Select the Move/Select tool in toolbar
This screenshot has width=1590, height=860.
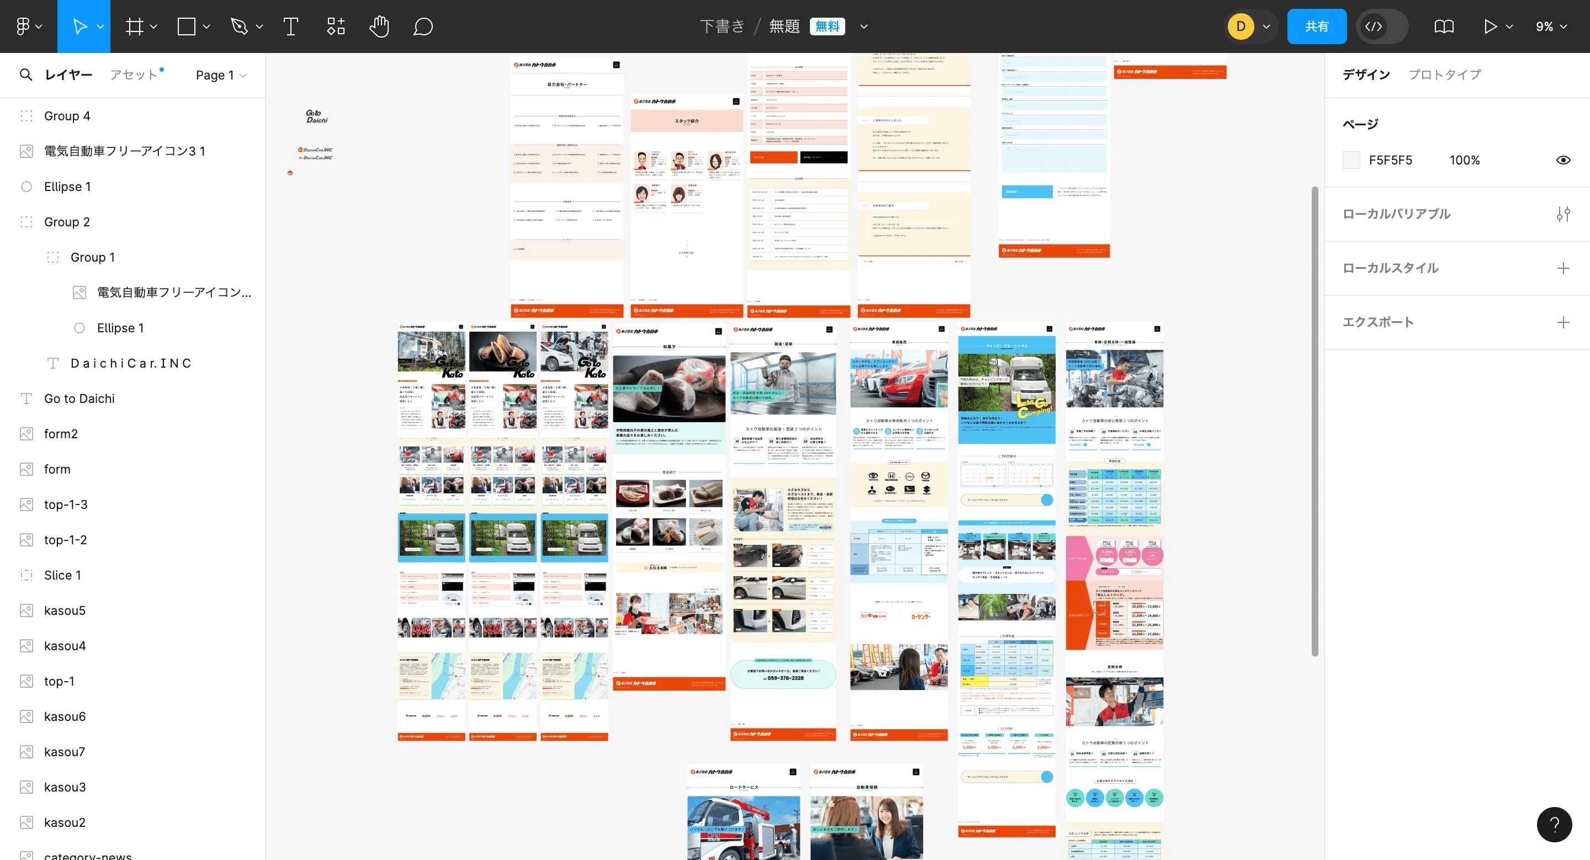point(84,26)
